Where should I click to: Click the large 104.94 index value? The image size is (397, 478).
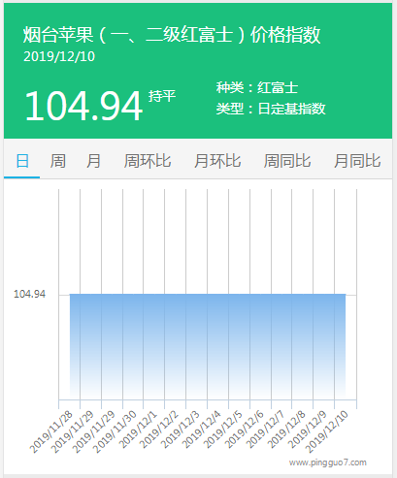click(83, 106)
